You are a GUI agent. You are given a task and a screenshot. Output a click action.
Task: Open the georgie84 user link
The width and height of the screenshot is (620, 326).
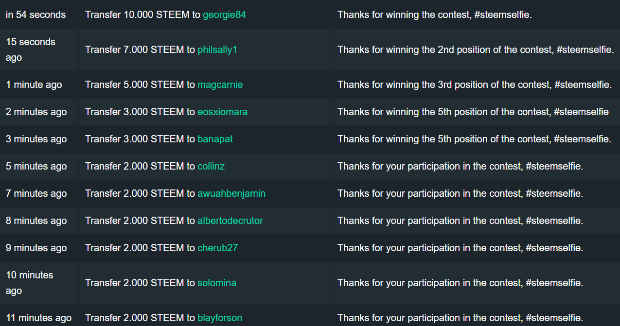coord(224,15)
